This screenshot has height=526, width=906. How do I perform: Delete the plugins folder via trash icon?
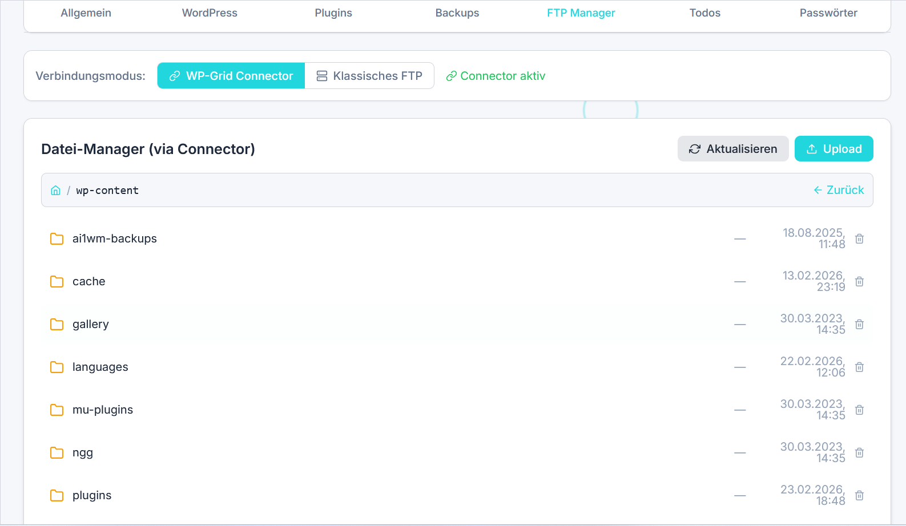click(859, 496)
